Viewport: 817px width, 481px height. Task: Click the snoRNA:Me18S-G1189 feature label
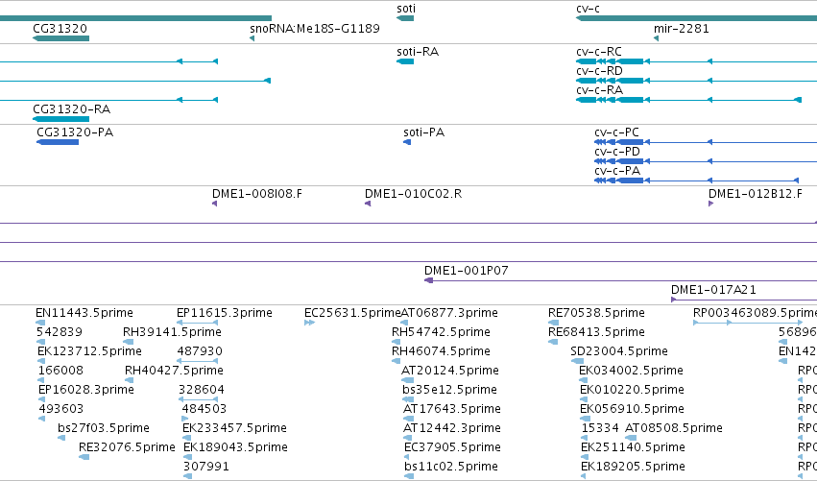(x=315, y=28)
